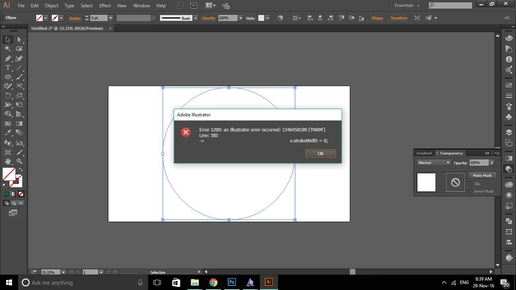This screenshot has width=516, height=290.
Task: Select the Zoom magnifier tool
Action: coord(19,161)
